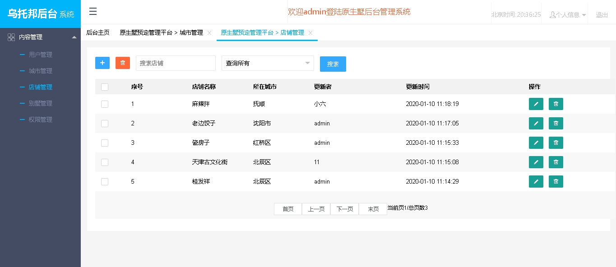Click the 更新者 column header
Image resolution: width=616 pixels, height=267 pixels.
pos(323,87)
